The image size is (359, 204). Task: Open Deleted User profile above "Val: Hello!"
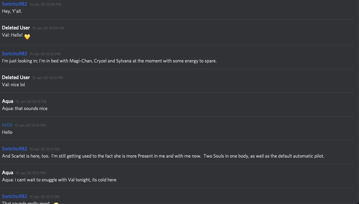[x=16, y=28]
